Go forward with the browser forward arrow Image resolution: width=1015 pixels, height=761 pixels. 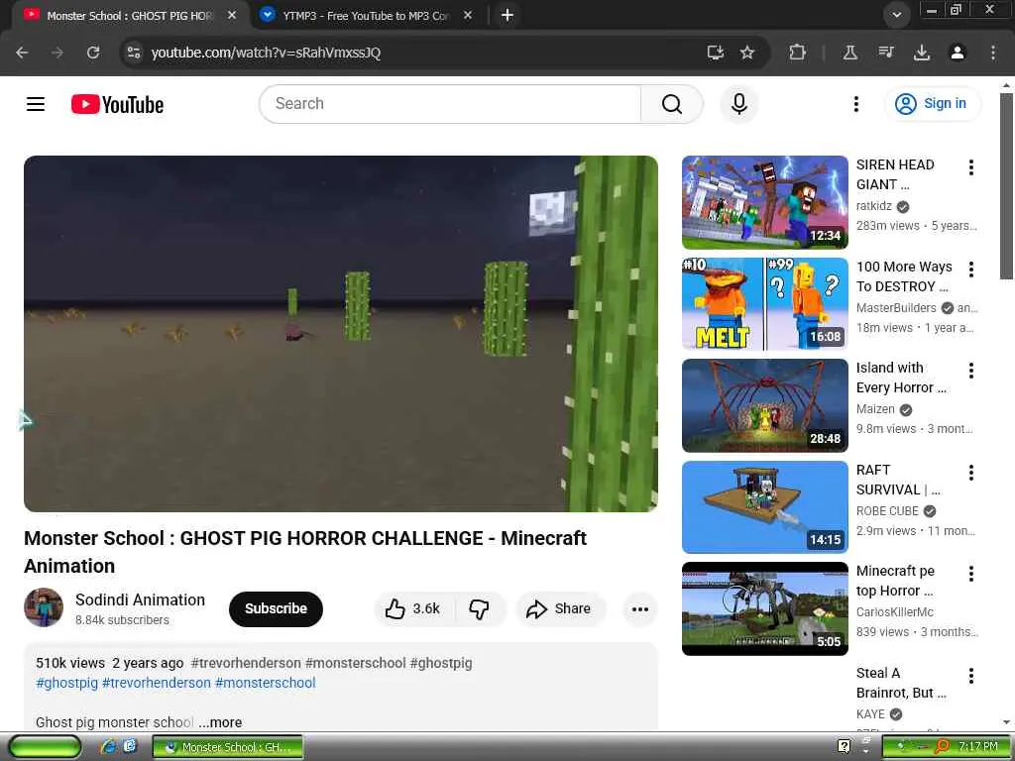pos(57,53)
